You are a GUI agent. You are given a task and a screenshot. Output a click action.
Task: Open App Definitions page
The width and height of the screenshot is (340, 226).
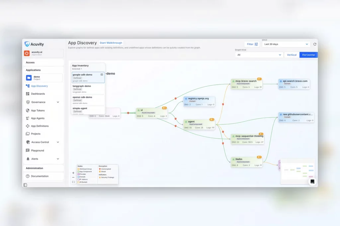click(40, 126)
